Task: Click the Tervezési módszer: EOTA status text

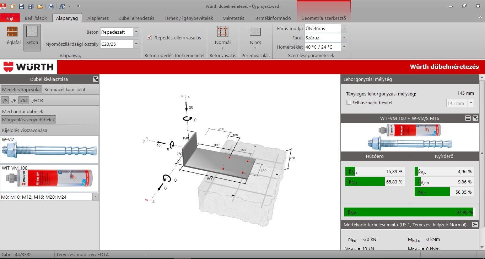Action: click(x=82, y=254)
